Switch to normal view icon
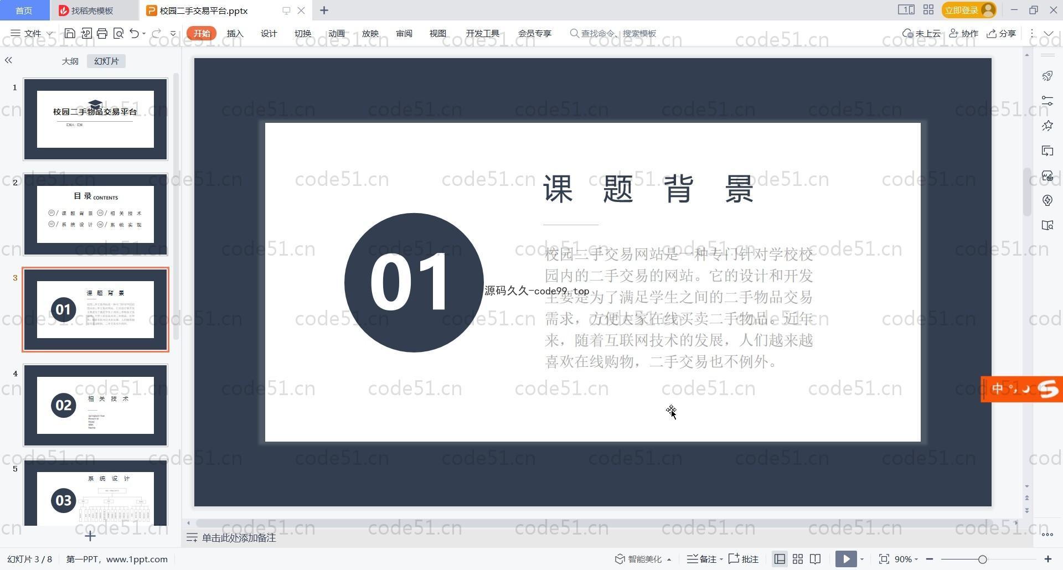This screenshot has height=570, width=1063. (780, 559)
